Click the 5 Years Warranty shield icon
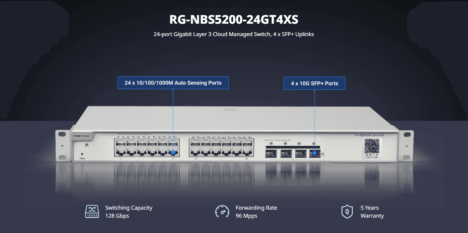The width and height of the screenshot is (468, 233). pos(347,212)
